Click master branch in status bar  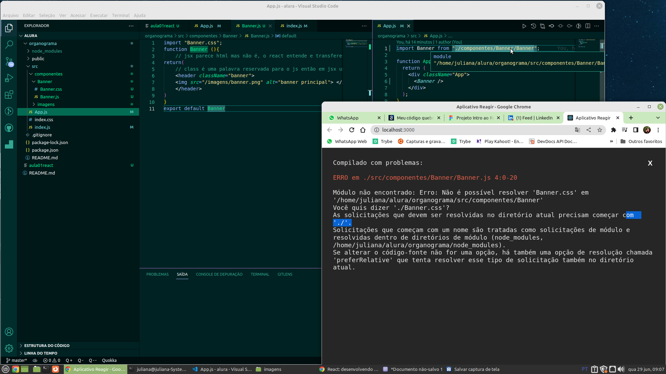coord(17,360)
